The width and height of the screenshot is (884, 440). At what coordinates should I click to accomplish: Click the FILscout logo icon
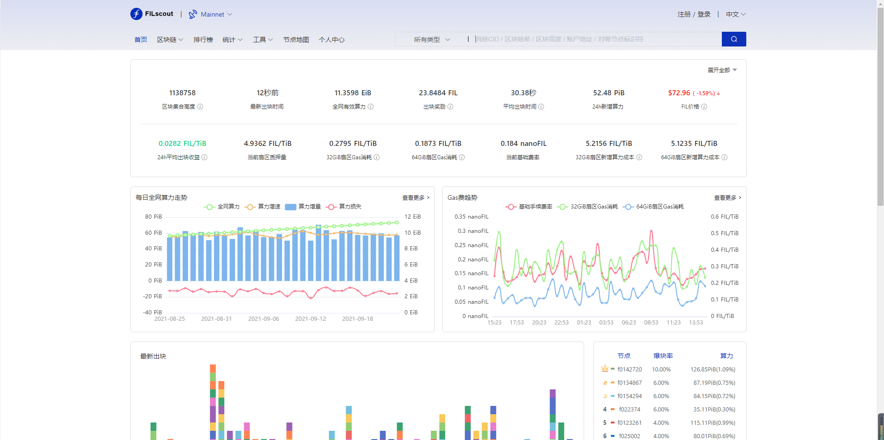tap(136, 14)
